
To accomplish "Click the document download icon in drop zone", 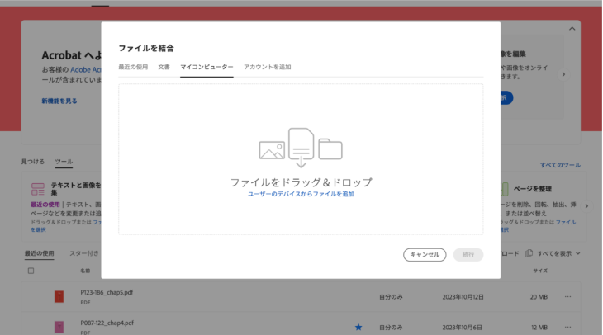I will [x=301, y=146].
